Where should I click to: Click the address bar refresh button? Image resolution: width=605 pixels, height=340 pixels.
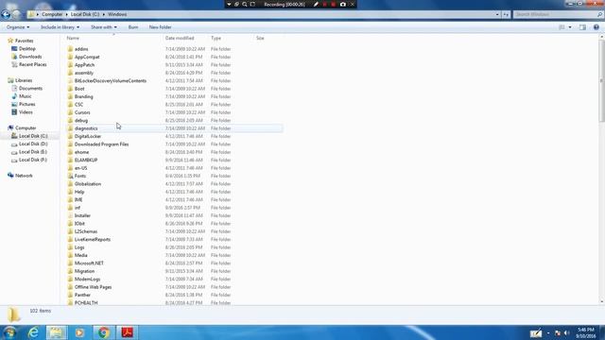point(506,14)
